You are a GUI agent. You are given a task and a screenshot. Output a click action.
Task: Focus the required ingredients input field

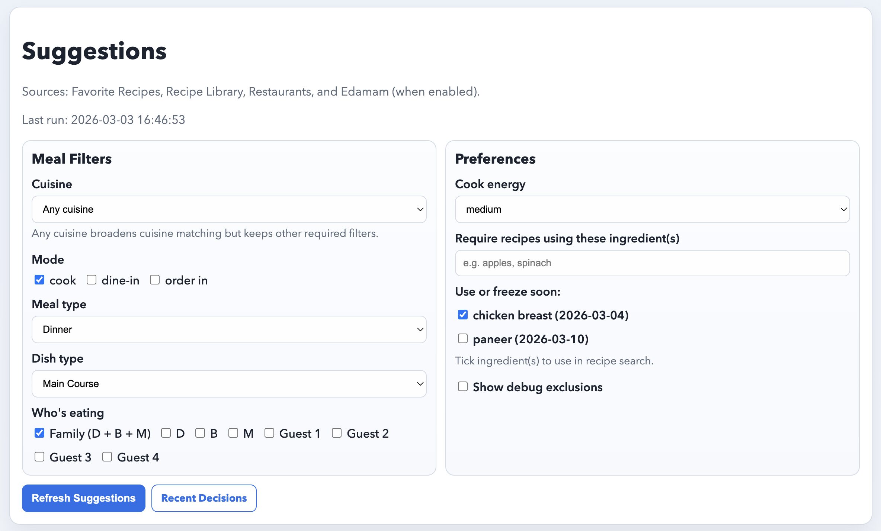[x=652, y=263]
